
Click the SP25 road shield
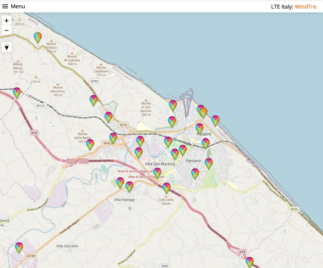(x=294, y=209)
